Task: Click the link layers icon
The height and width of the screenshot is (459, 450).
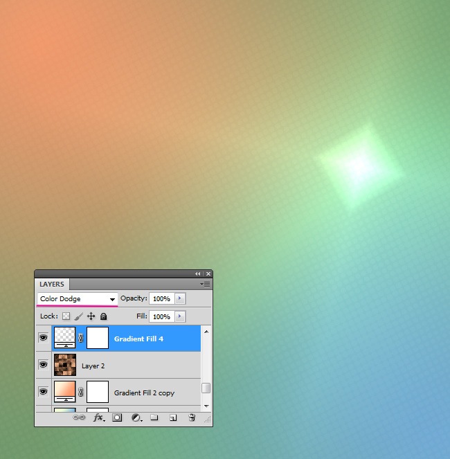Action: point(79,417)
